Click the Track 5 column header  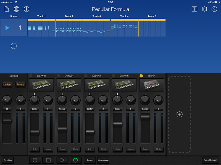pos(152,16)
